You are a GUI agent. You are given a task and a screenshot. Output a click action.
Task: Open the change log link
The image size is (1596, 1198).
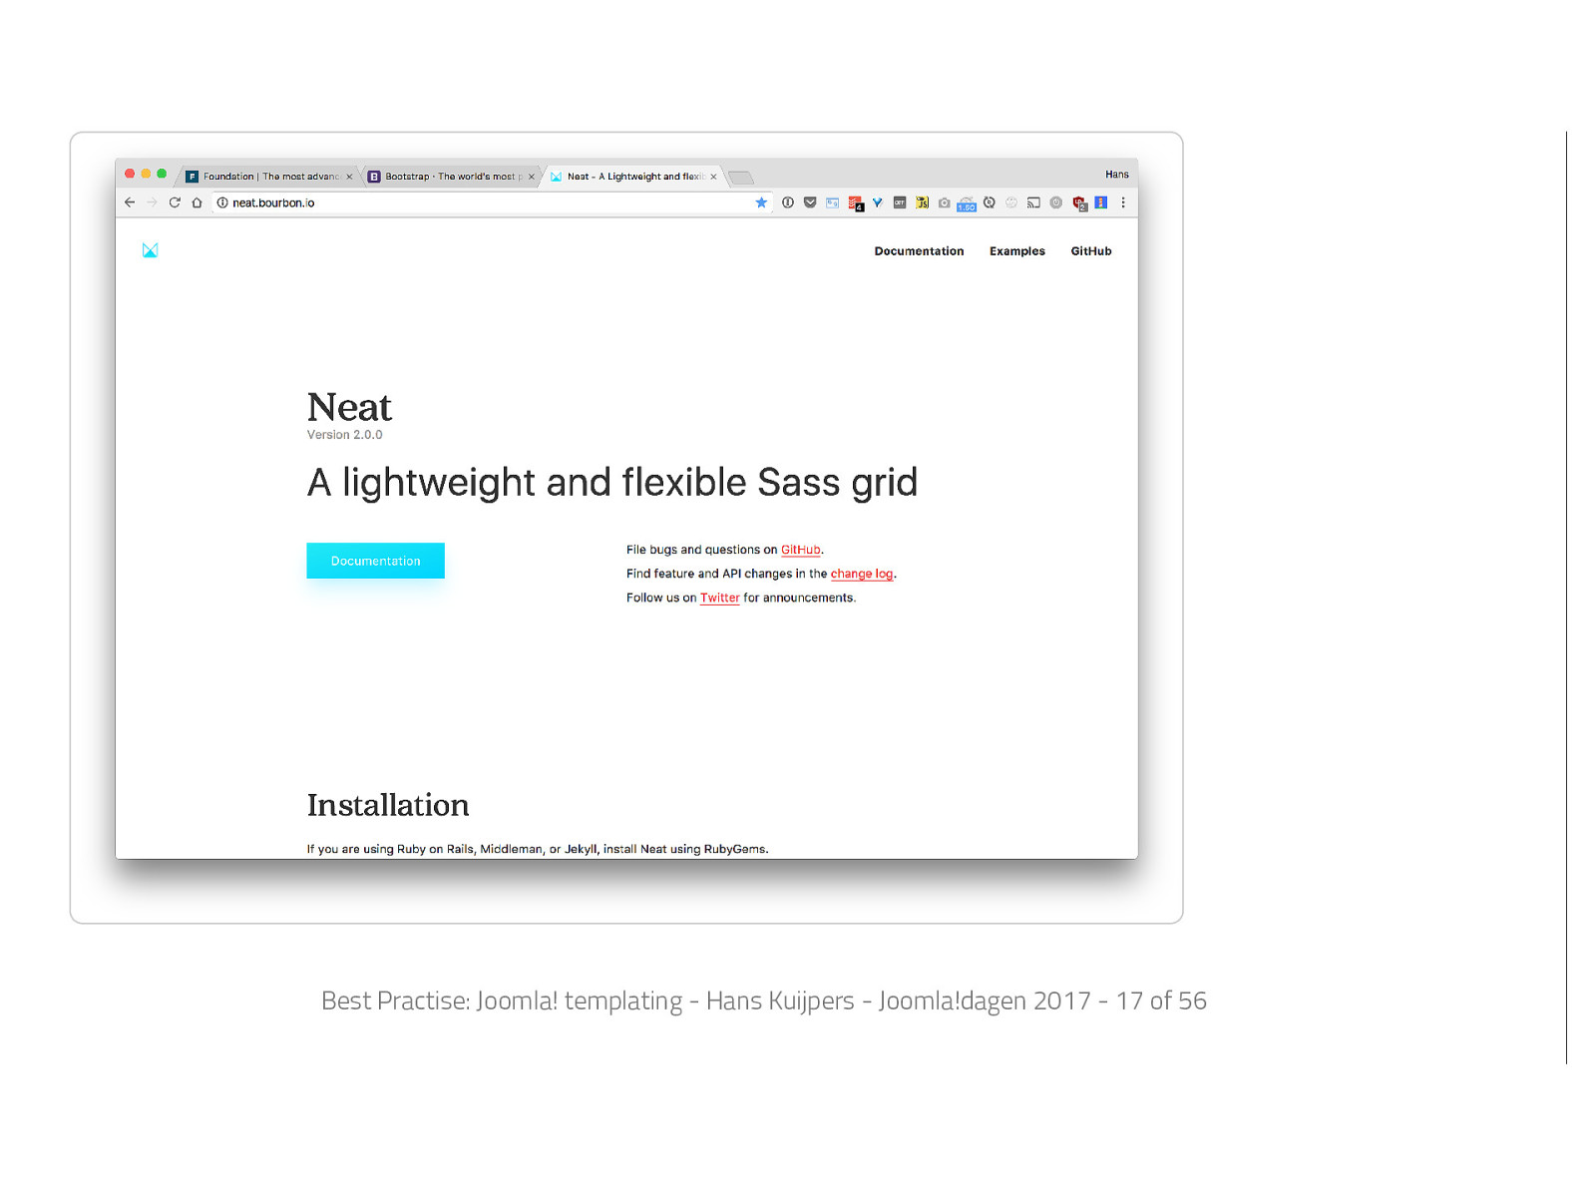(862, 574)
